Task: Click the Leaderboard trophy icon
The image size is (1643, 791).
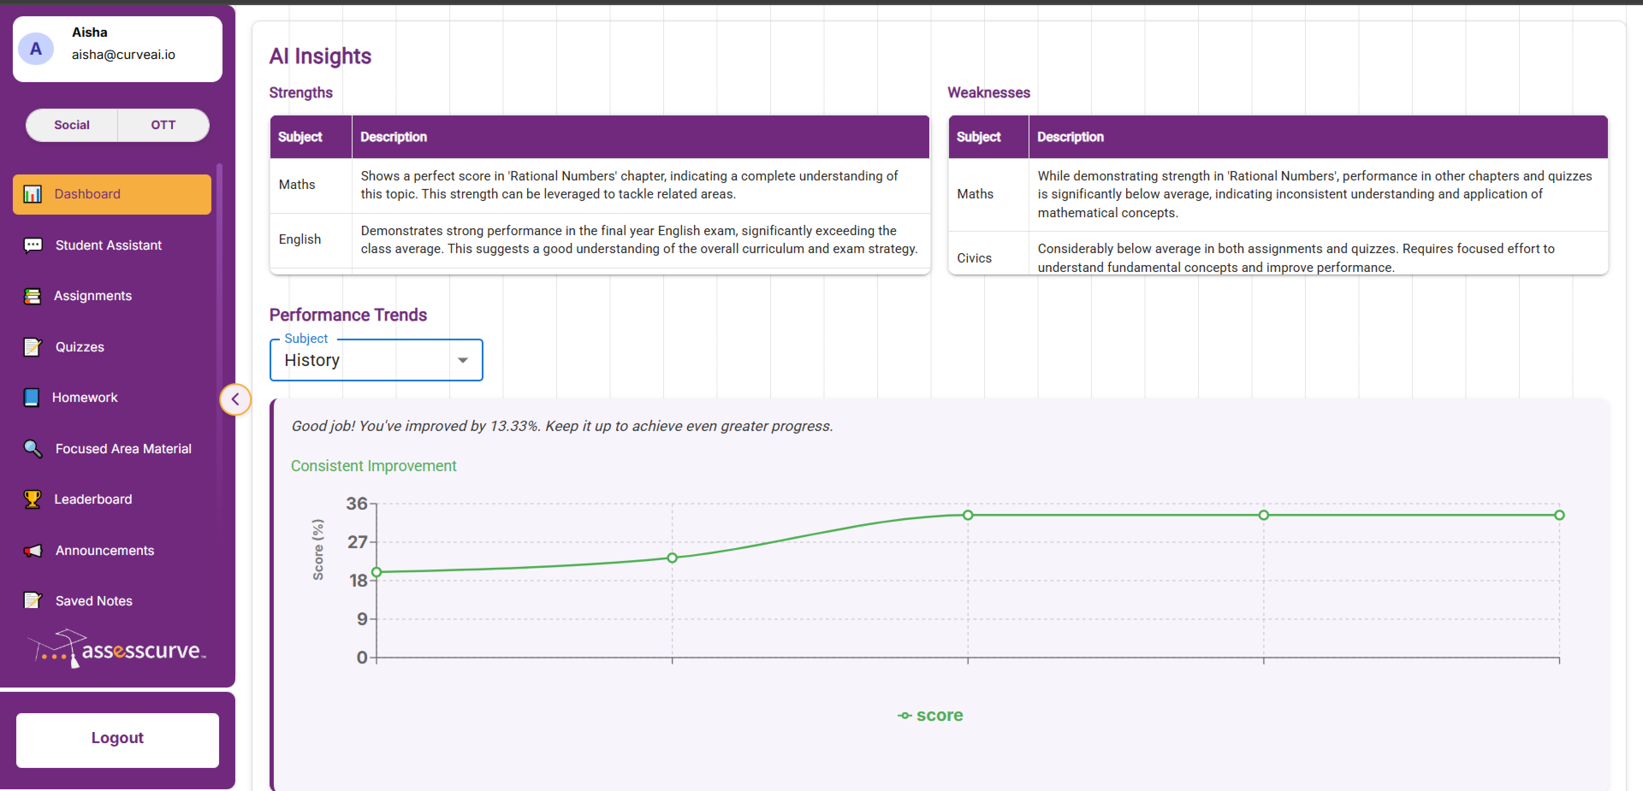Action: [x=33, y=499]
